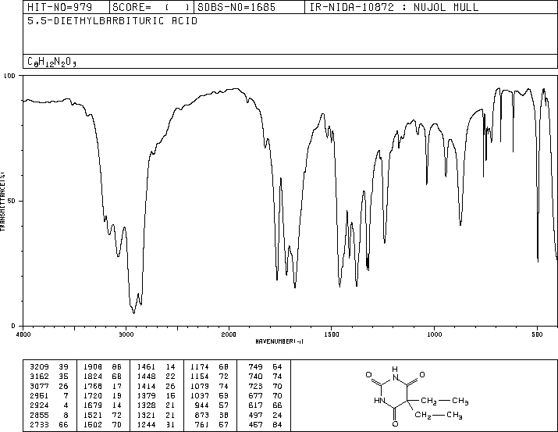This screenshot has height=432, width=558.
Task: Select peak value 497 in table
Action: pos(255,415)
